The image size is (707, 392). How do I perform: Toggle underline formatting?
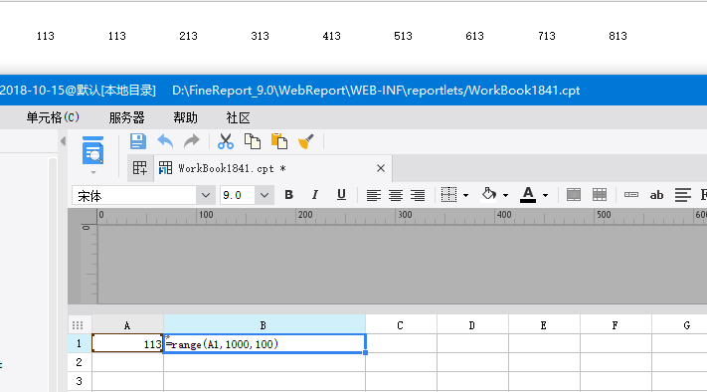341,195
